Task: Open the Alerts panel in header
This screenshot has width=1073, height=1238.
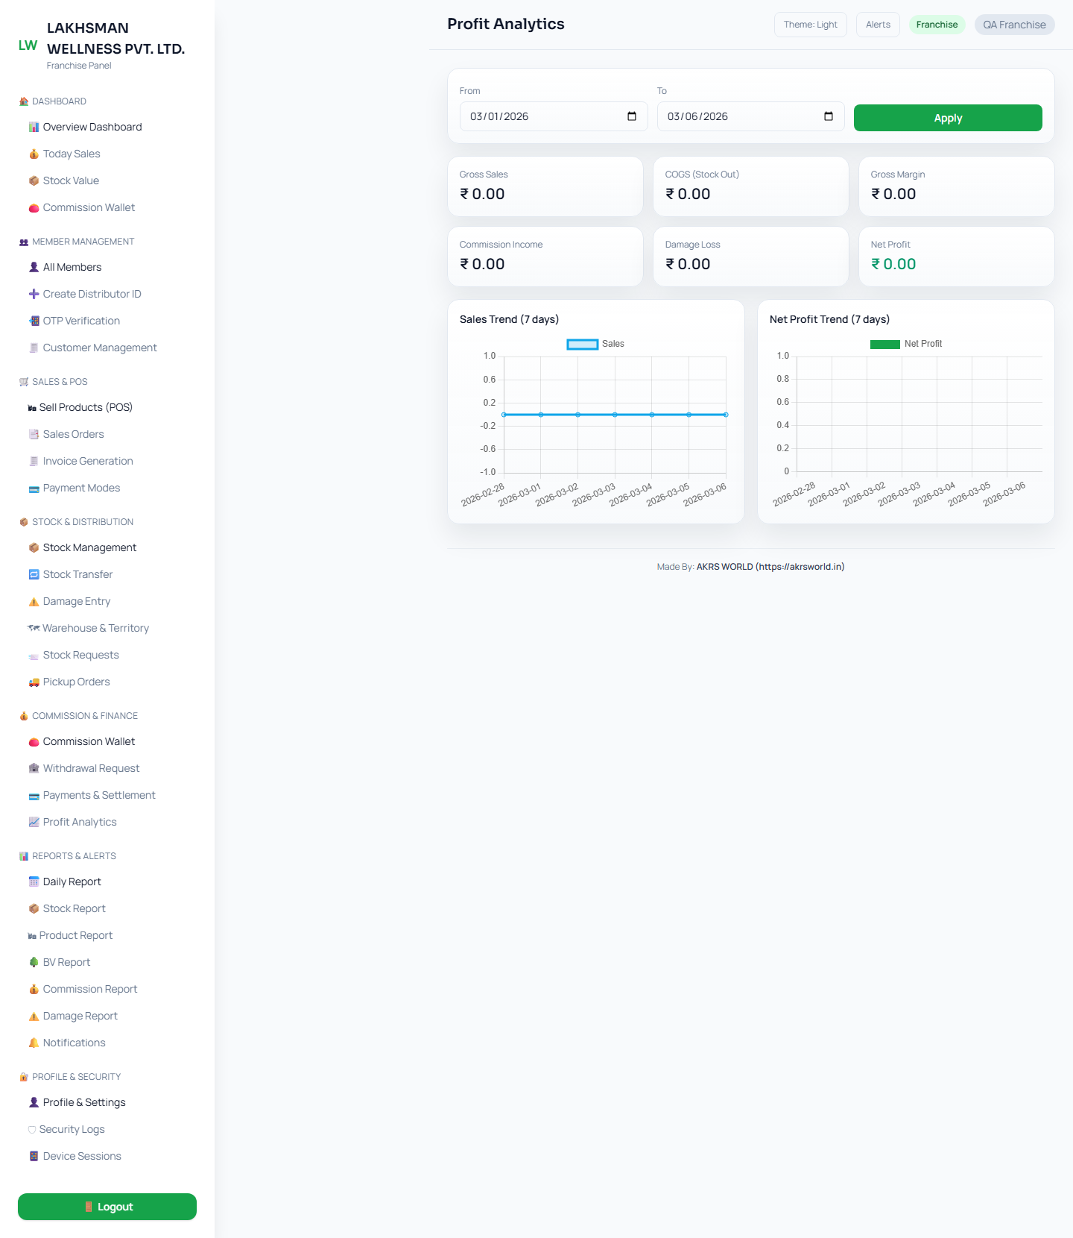Action: click(878, 25)
